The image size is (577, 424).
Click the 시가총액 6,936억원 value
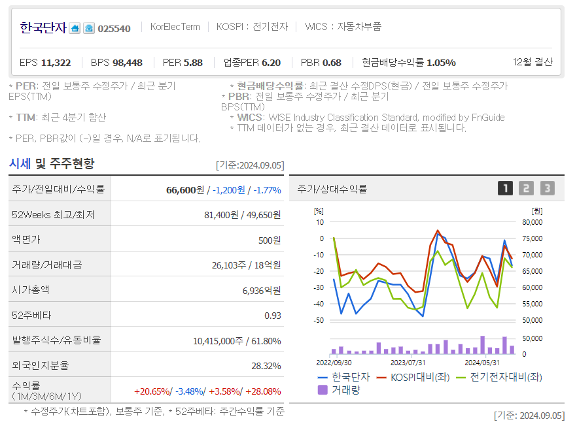pos(262,291)
